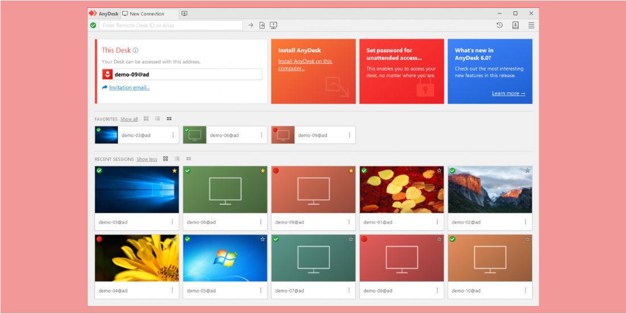626x314 pixels.
Task: Click the Remote Desk ID input field
Action: [x=171, y=25]
